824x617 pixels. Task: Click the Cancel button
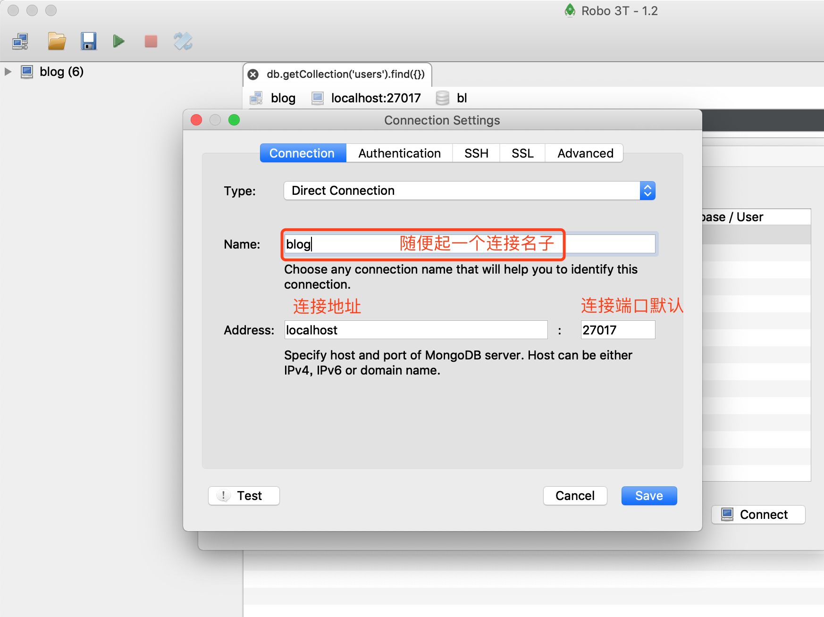(x=575, y=496)
